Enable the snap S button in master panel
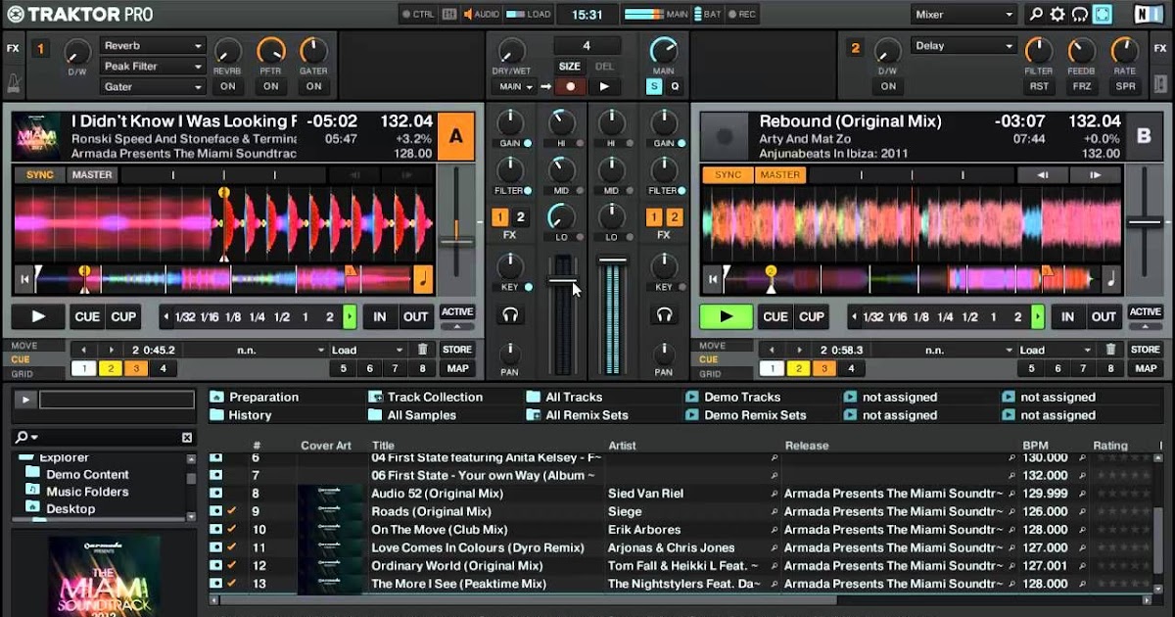Screen dimensions: 1175x617 pyautogui.click(x=653, y=86)
